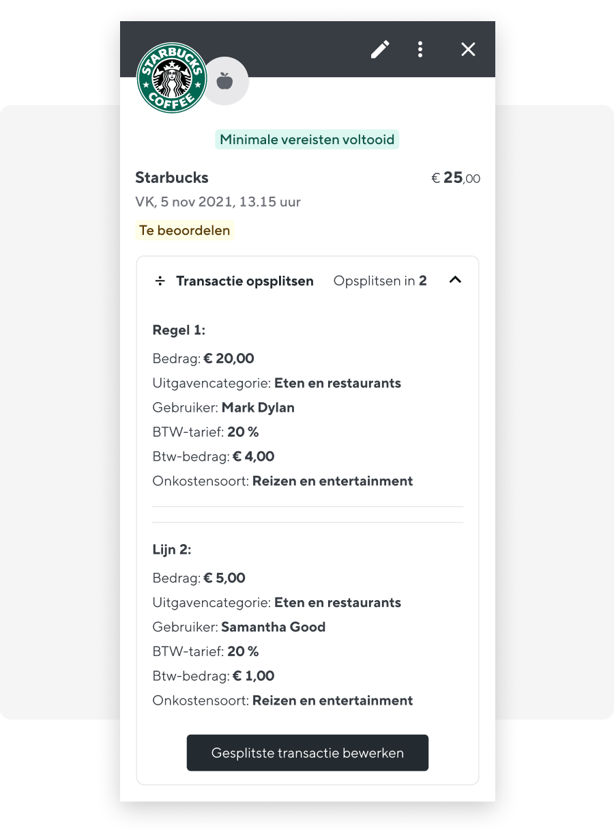Collapse the Transactie opsplitsen section chevron
This screenshot has height=835, width=614.
455,280
